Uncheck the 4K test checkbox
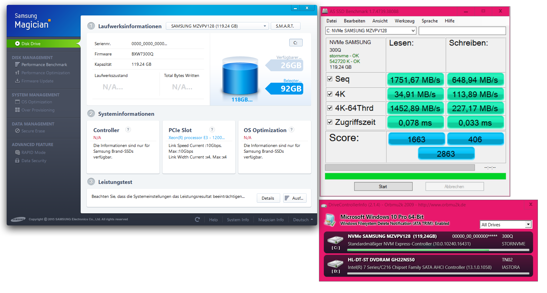547x293 pixels. coord(330,94)
